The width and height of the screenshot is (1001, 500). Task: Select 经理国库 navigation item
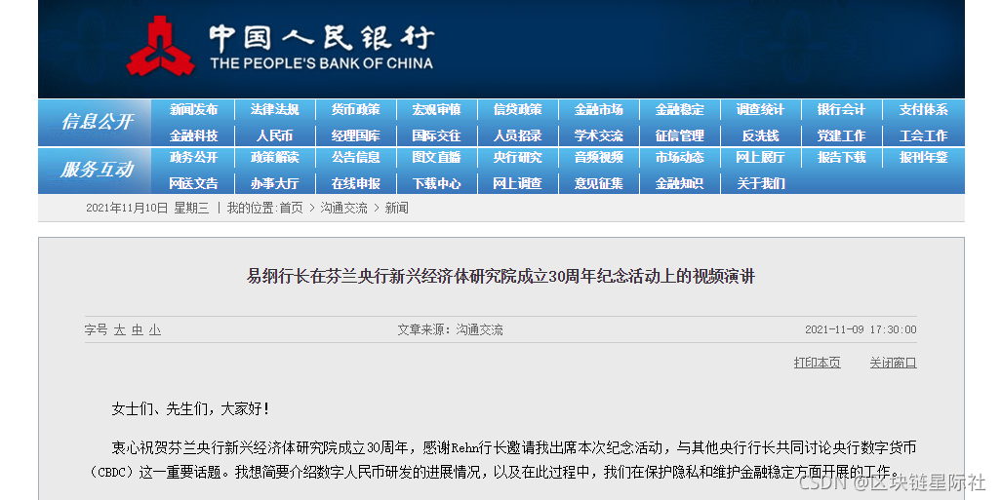[x=355, y=135]
